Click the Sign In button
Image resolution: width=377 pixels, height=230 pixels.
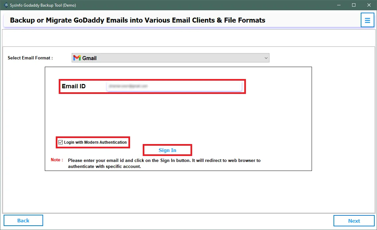point(167,150)
